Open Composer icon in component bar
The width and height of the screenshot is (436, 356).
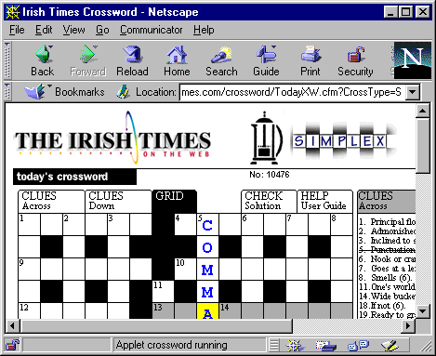pyautogui.click(x=390, y=345)
